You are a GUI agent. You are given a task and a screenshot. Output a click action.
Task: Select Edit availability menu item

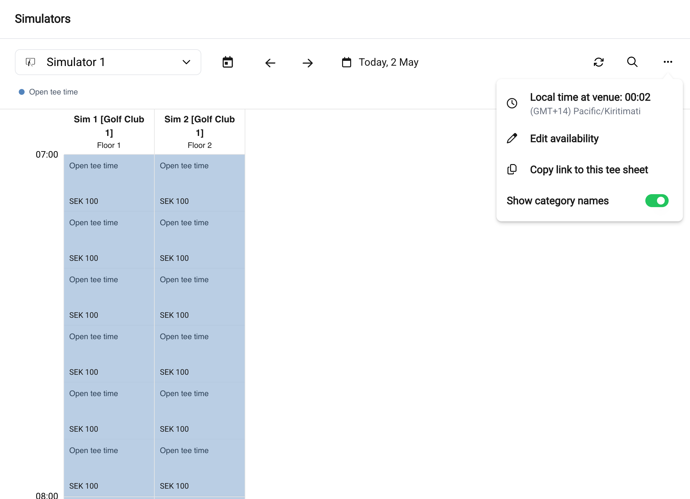click(x=564, y=139)
